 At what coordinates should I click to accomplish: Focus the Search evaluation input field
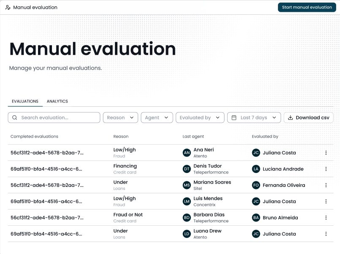tap(54, 118)
